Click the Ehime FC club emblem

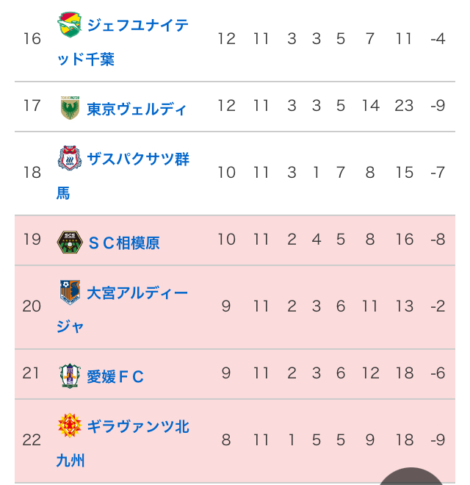point(69,376)
